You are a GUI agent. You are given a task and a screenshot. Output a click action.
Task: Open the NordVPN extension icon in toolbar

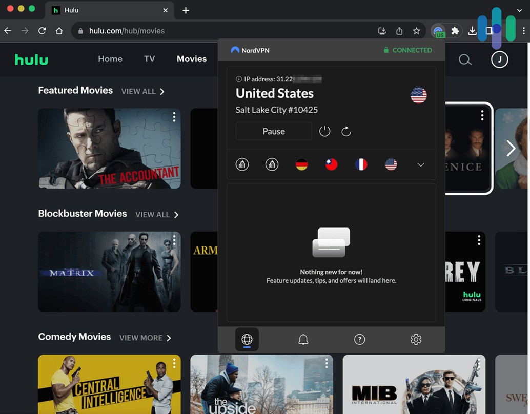click(438, 31)
